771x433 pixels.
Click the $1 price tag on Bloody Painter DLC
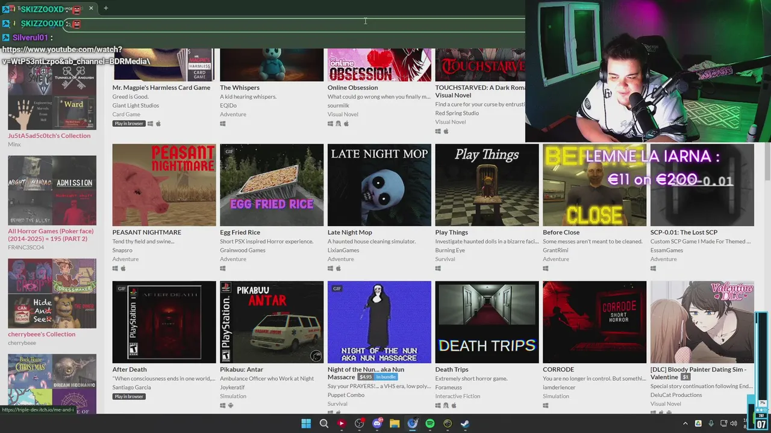pyautogui.click(x=685, y=377)
